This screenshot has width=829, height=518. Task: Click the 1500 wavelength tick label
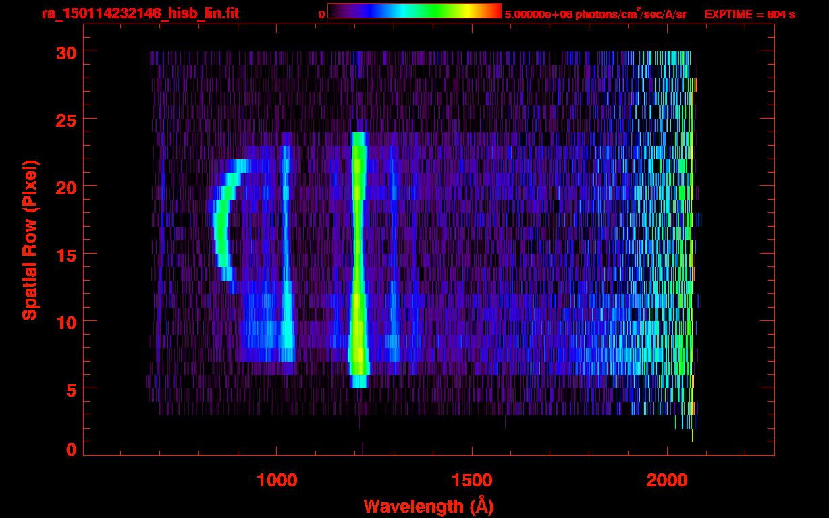tap(472, 480)
